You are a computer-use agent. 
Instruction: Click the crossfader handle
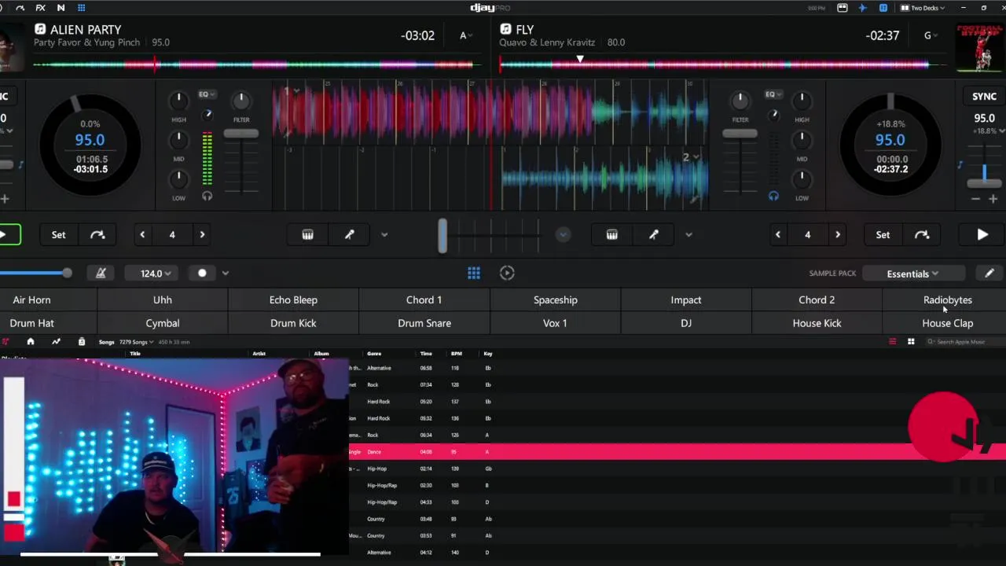point(442,235)
